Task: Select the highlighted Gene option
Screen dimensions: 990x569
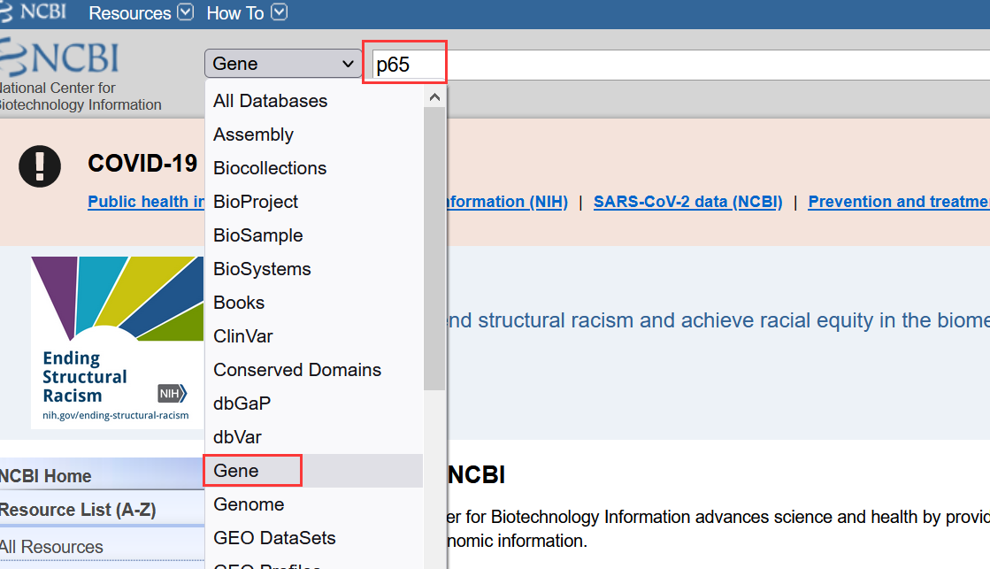Action: 236,471
